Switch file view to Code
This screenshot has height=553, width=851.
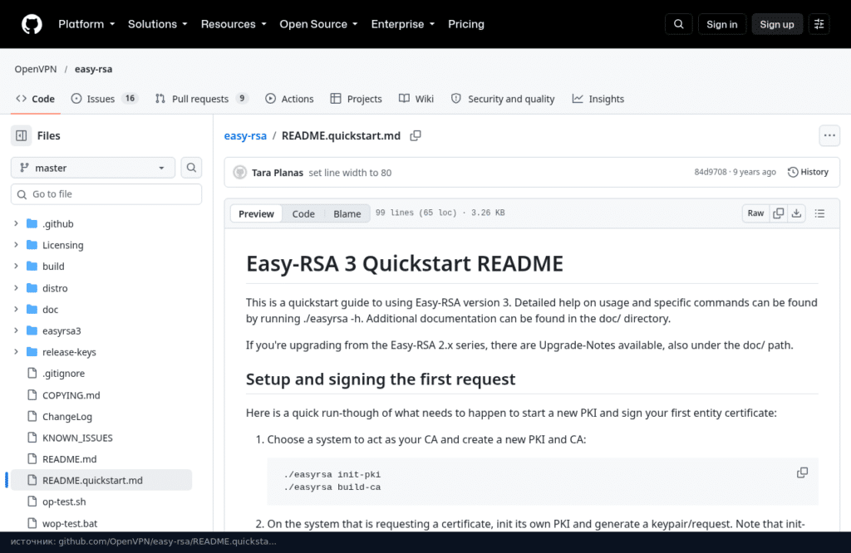click(x=303, y=213)
